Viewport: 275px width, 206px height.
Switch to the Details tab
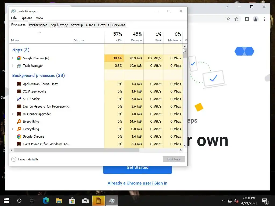[x=103, y=25]
